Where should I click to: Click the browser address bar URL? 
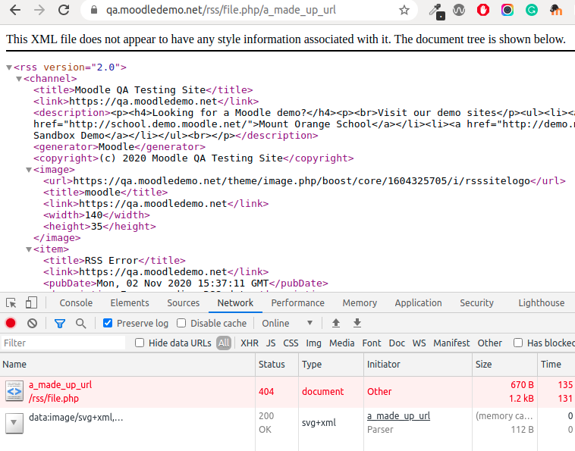point(222,11)
